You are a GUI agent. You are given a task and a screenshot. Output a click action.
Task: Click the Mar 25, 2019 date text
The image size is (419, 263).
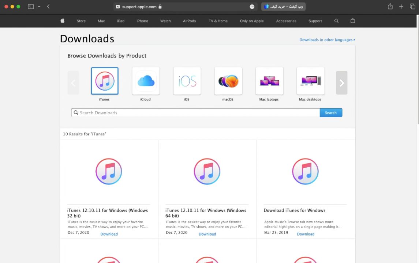276,232
